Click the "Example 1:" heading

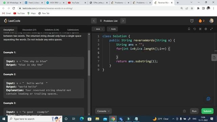point(10,53)
